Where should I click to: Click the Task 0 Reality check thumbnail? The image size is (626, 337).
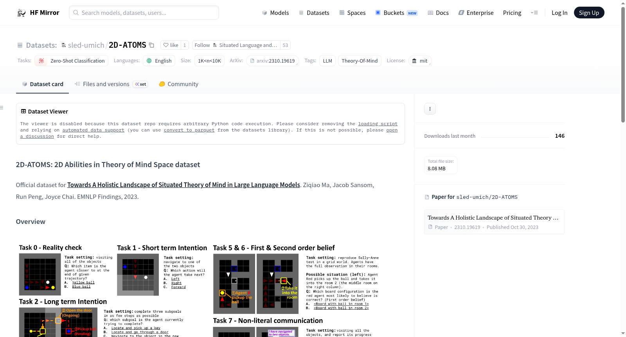click(40, 274)
